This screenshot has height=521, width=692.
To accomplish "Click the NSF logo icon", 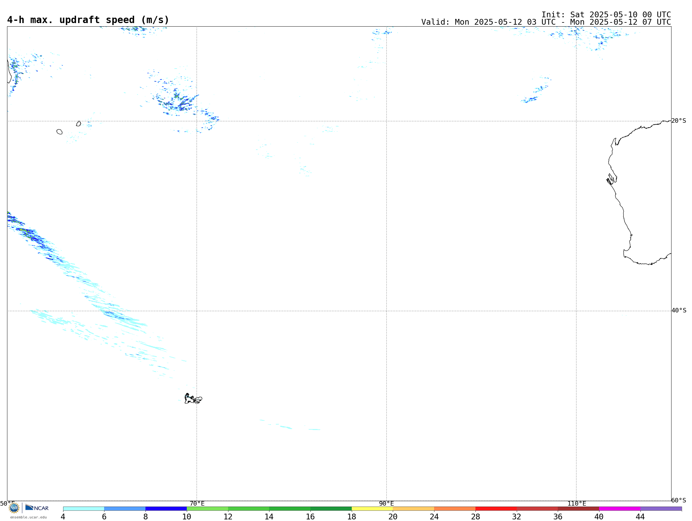I will click(x=14, y=508).
